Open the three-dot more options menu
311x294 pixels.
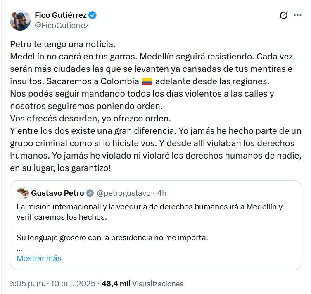click(297, 15)
